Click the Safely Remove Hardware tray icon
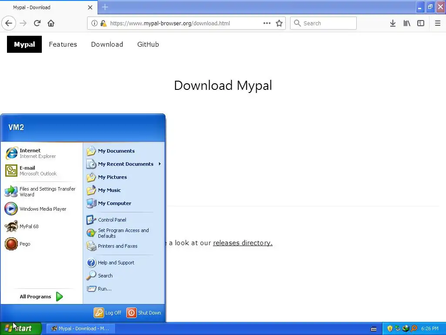 pos(397,328)
